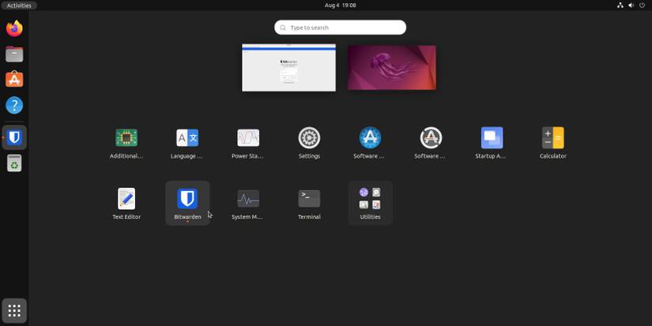Open the Trash in the dock
The height and width of the screenshot is (326, 652).
[x=14, y=163]
